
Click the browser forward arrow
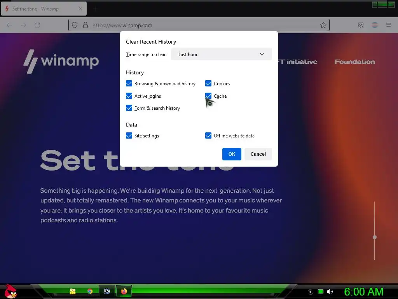[23, 25]
